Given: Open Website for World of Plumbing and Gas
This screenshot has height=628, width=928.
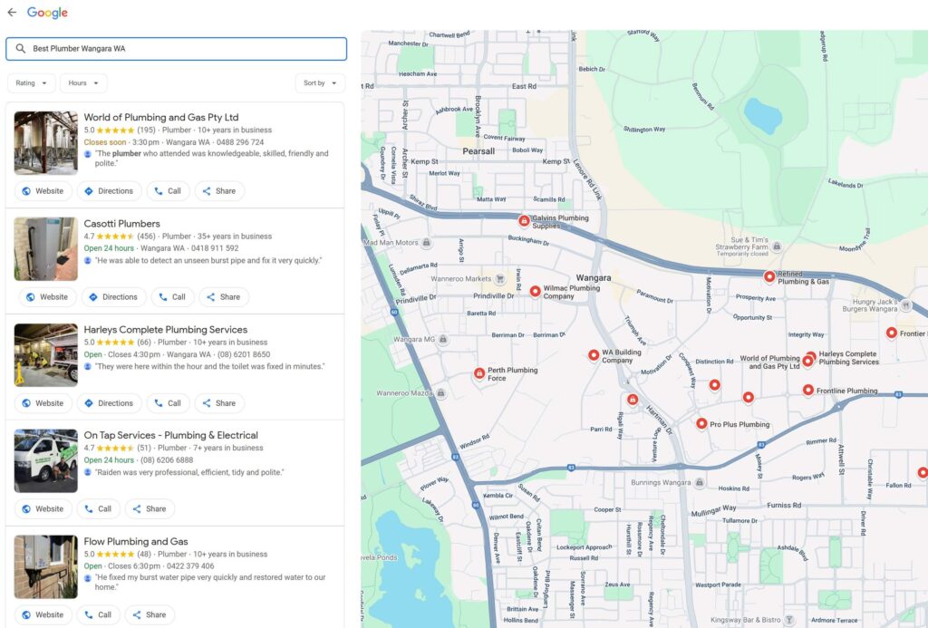Looking at the screenshot, I should click(43, 191).
